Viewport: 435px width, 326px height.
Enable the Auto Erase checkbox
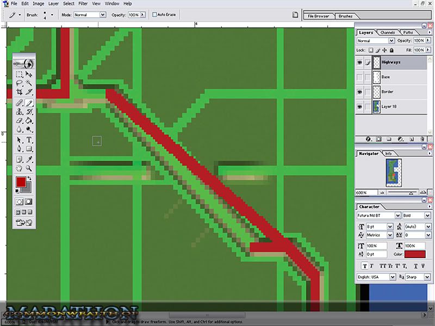pyautogui.click(x=155, y=15)
